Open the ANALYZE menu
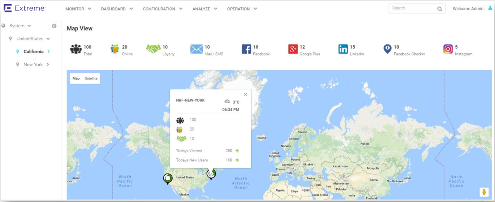495x202 pixels. pyautogui.click(x=205, y=9)
